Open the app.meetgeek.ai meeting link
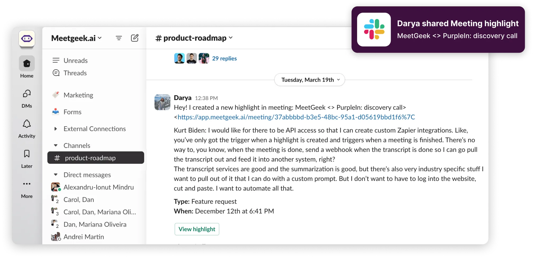Viewport: 533px width, 258px height. click(x=296, y=117)
